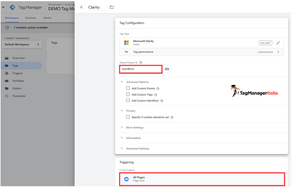This screenshot has height=188, width=293.
Task: Click the Clarity Project Id input field
Action: pos(141,69)
